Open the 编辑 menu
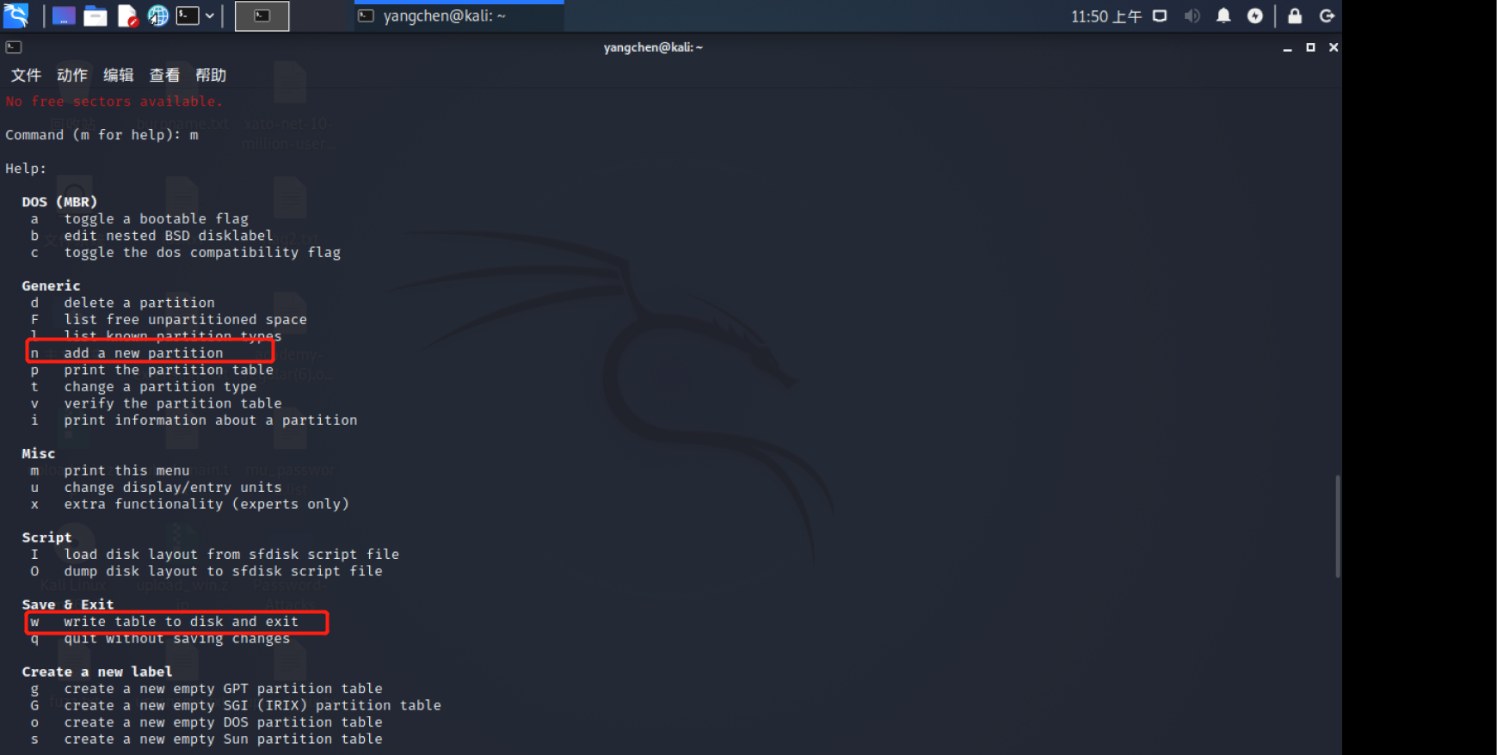The image size is (1497, 755). pos(119,75)
